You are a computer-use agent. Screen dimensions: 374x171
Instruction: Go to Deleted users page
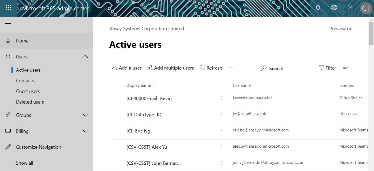pyautogui.click(x=30, y=102)
